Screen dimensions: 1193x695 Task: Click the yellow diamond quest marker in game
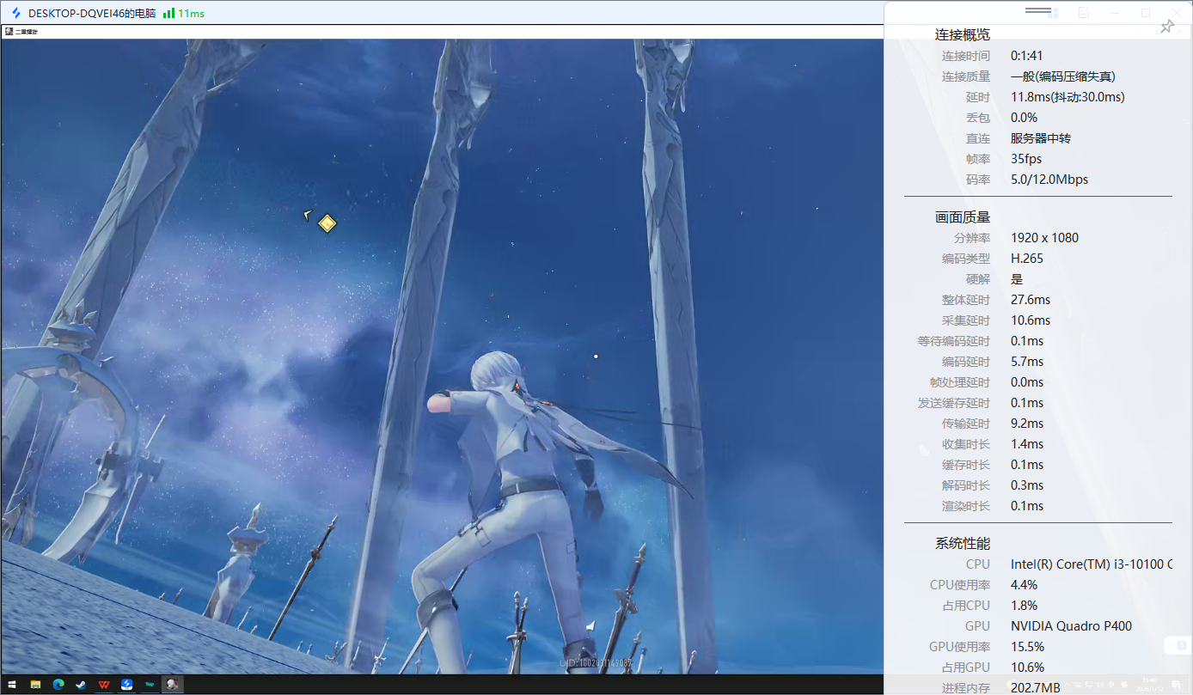point(327,223)
